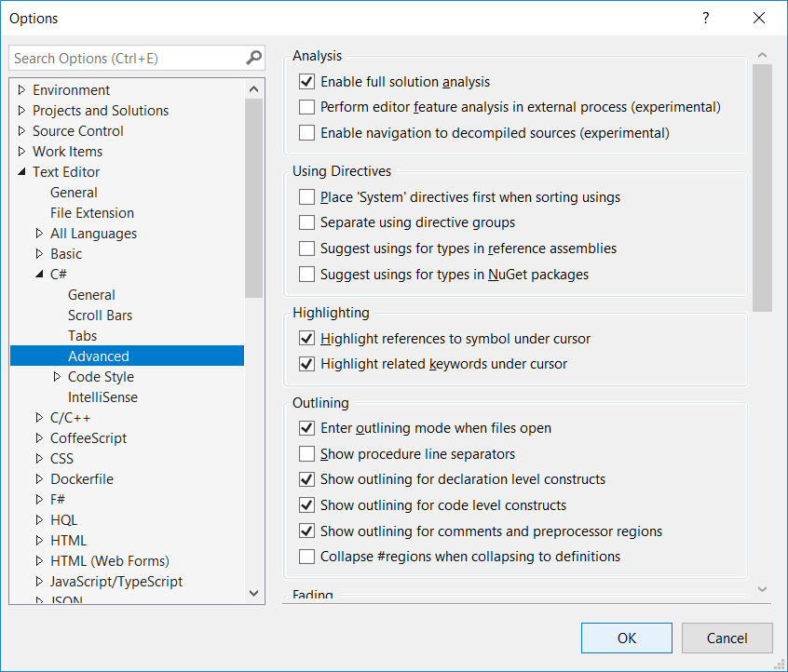Click settings panel scroll-down arrow
The image size is (788, 672).
[x=762, y=589]
